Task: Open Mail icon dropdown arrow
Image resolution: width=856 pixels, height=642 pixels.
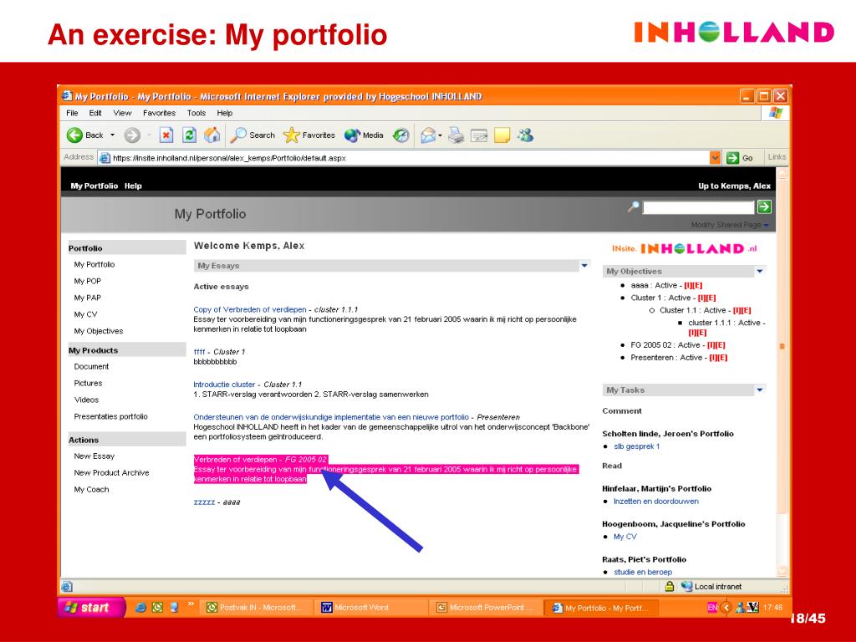Action: coord(440,135)
